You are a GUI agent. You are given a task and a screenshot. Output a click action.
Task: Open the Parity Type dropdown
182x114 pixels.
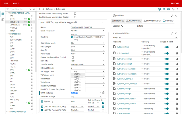point(88,54)
